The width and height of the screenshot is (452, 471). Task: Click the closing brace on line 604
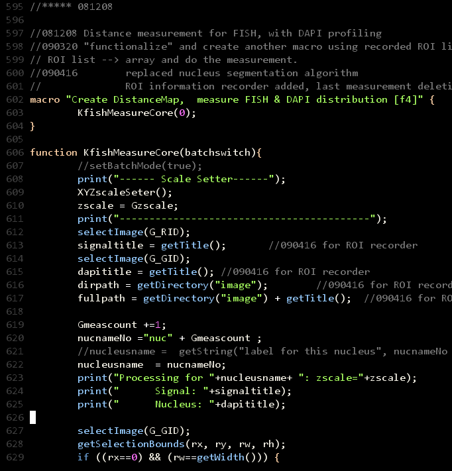point(32,126)
